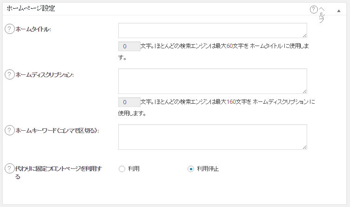Image resolution: width=350 pixels, height=207 pixels.
Task: Click the ホームキーワード resize handle corner
Action: click(x=305, y=147)
